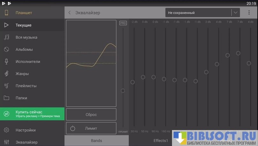Image resolution: width=258 pixels, height=146 pixels.
Task: Open the Не сохраненный preset selector
Action: 198,13
